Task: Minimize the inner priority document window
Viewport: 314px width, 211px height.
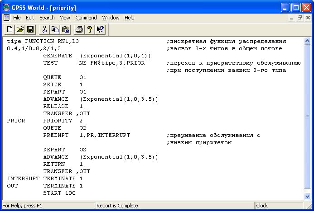Action: (291, 18)
